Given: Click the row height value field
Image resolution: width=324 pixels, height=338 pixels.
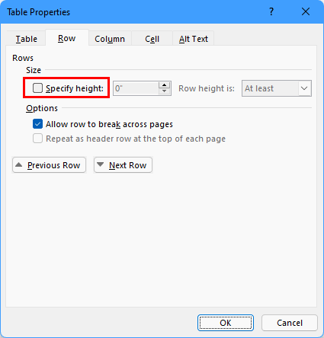Looking at the screenshot, I should coord(136,88).
